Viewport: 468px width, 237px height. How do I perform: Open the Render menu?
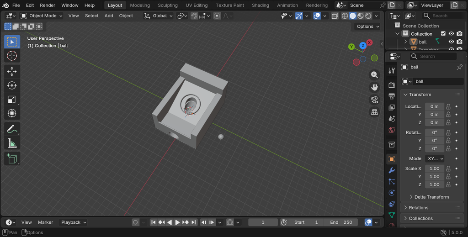click(48, 5)
